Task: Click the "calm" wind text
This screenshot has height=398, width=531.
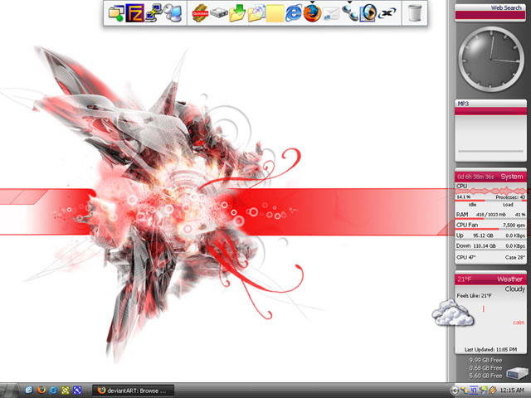Action: [x=519, y=323]
